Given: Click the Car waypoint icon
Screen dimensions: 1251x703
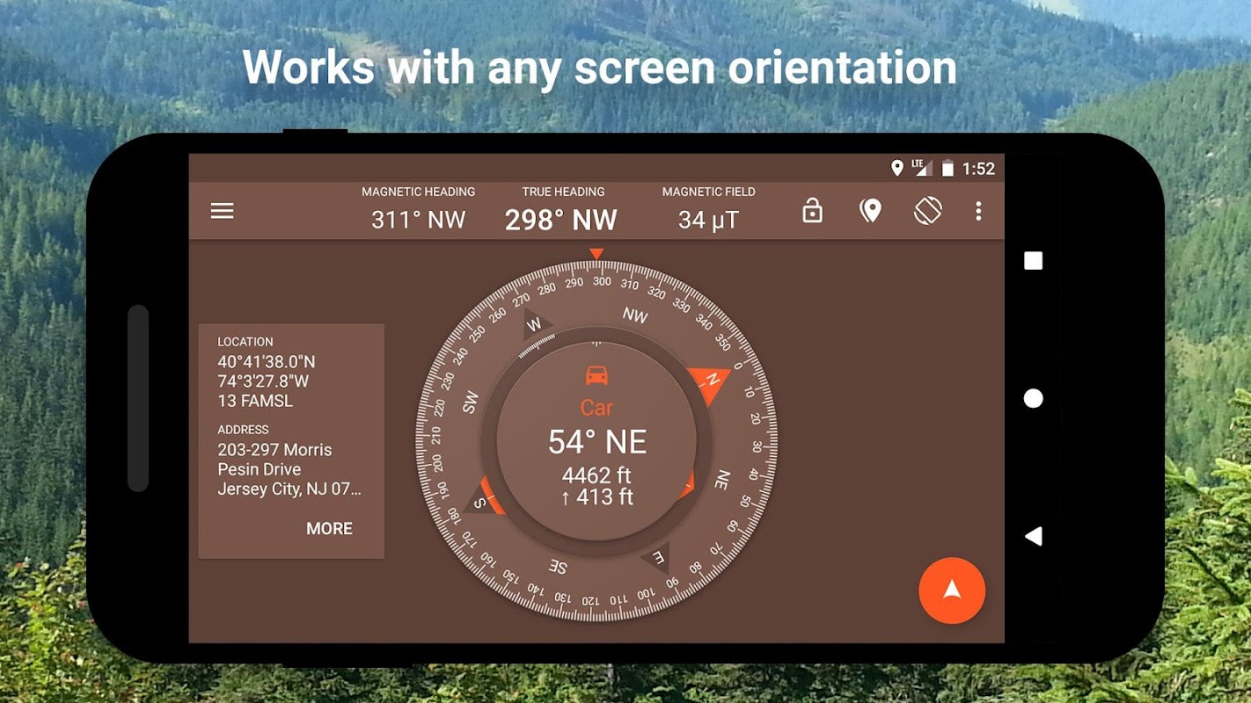Looking at the screenshot, I should pos(597,376).
